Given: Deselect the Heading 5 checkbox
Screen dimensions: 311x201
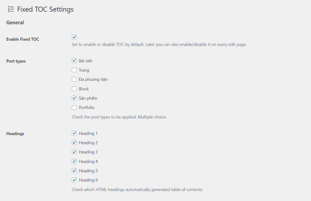Looking at the screenshot, I should [x=74, y=171].
